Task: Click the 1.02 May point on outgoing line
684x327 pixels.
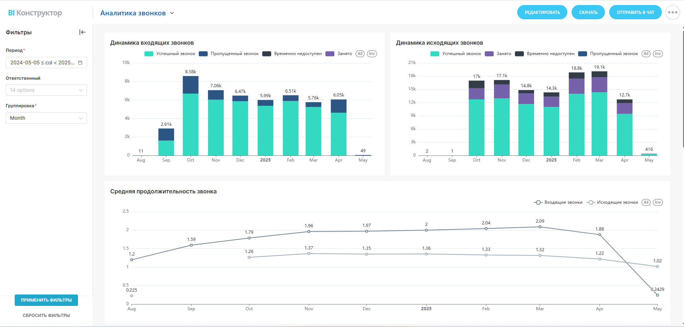Action: (658, 267)
